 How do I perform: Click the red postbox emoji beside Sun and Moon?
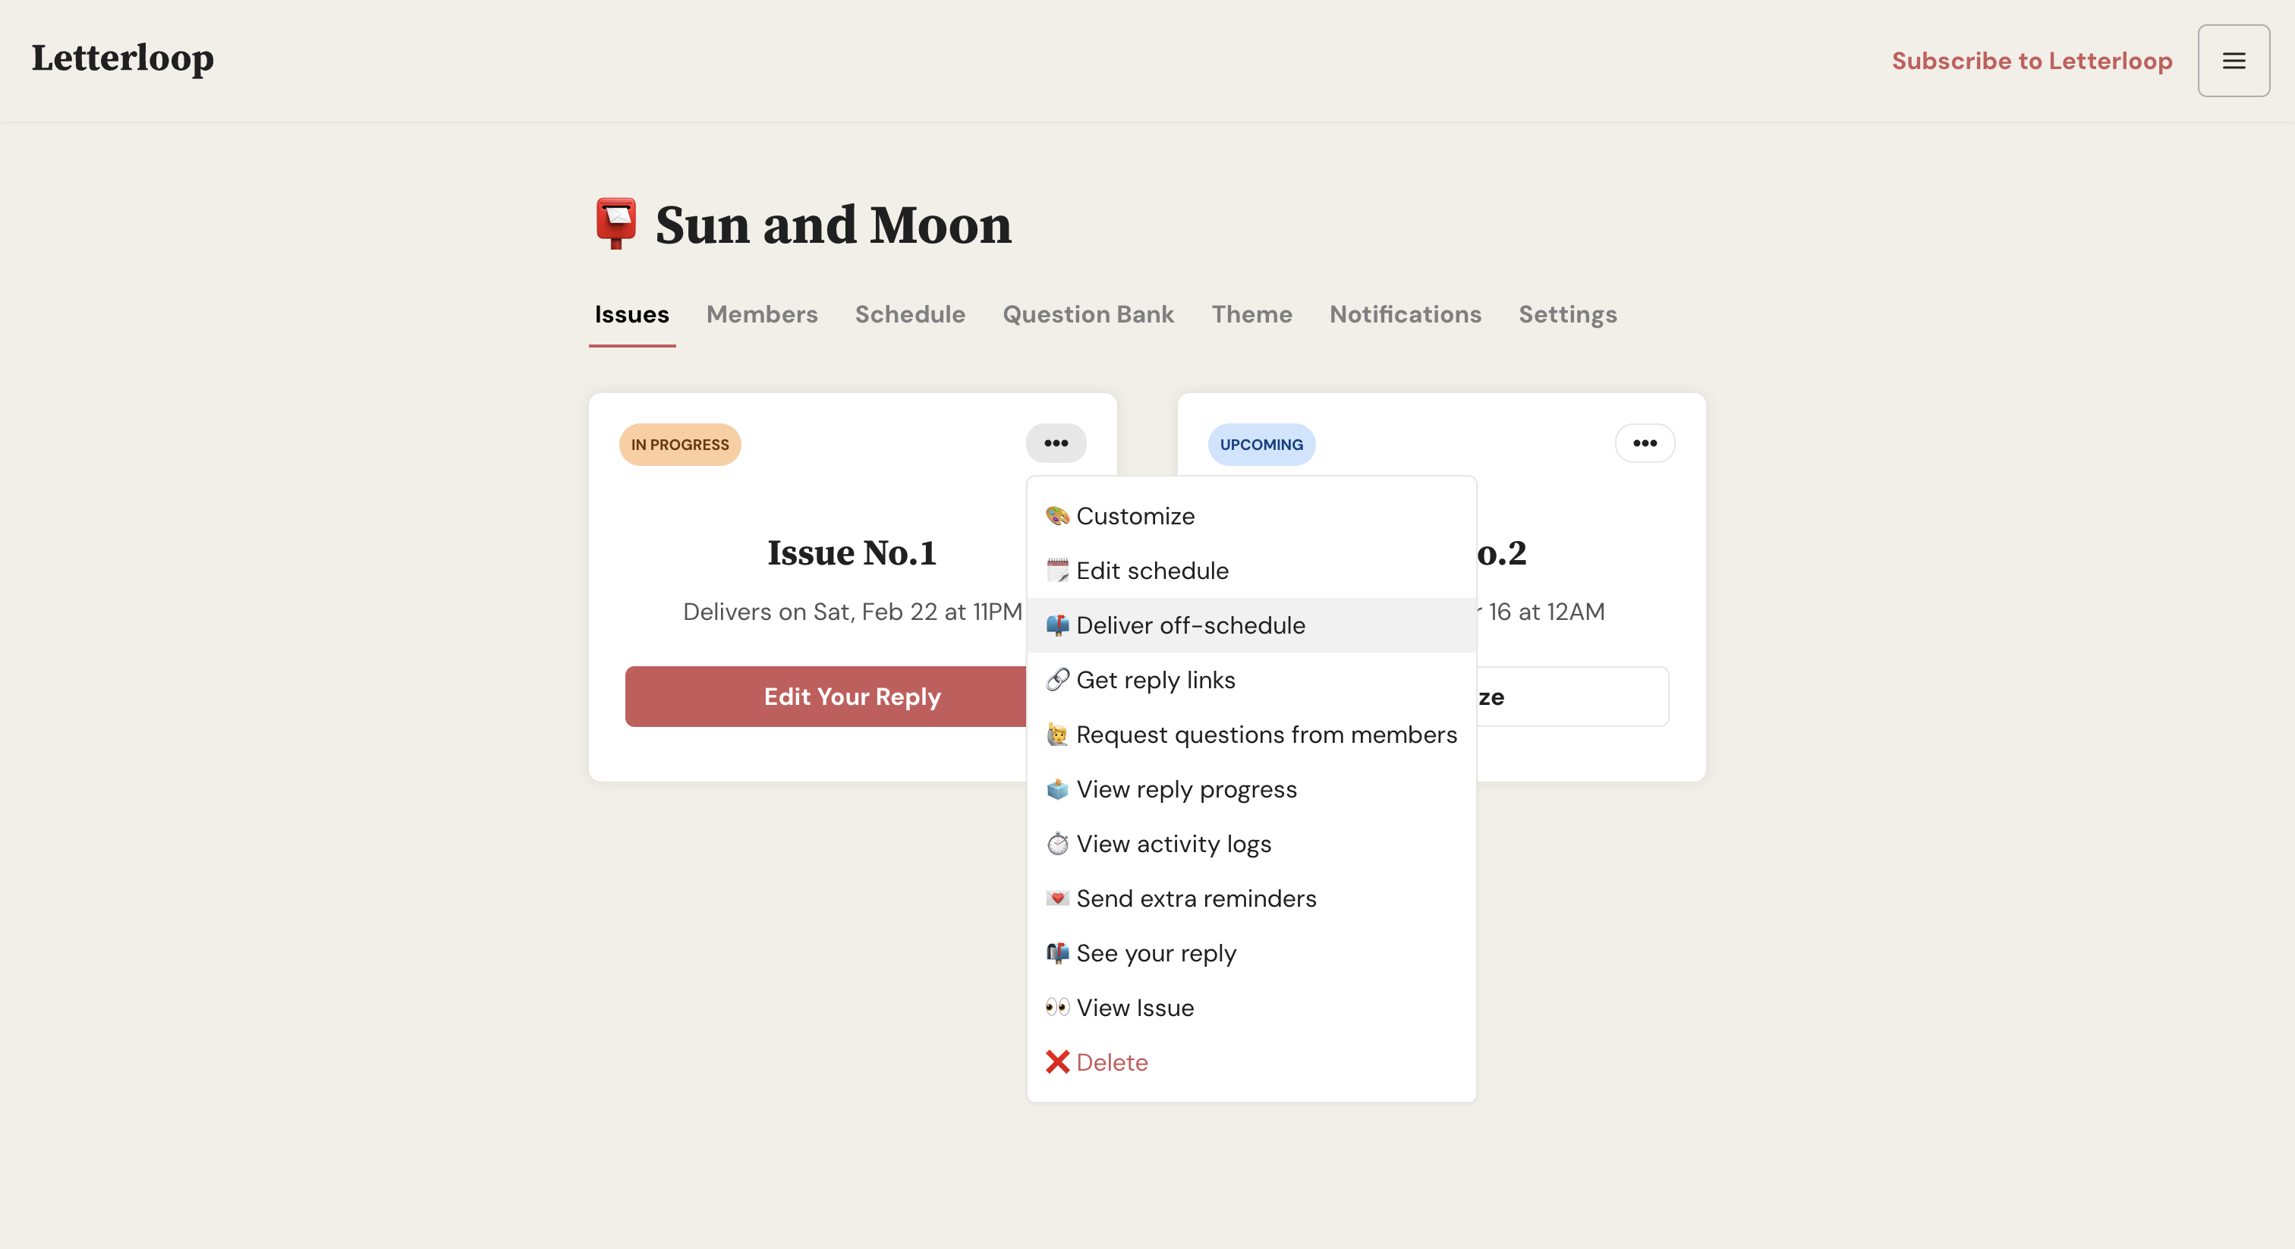[x=615, y=224]
